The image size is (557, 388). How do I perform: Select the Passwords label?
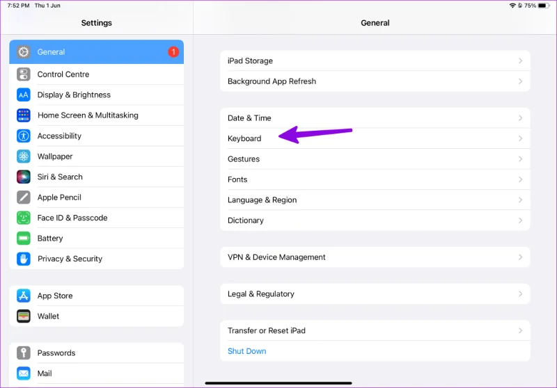(56, 353)
